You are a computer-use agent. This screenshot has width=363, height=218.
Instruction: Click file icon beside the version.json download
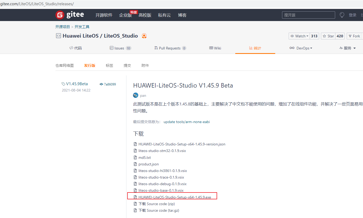135,144
